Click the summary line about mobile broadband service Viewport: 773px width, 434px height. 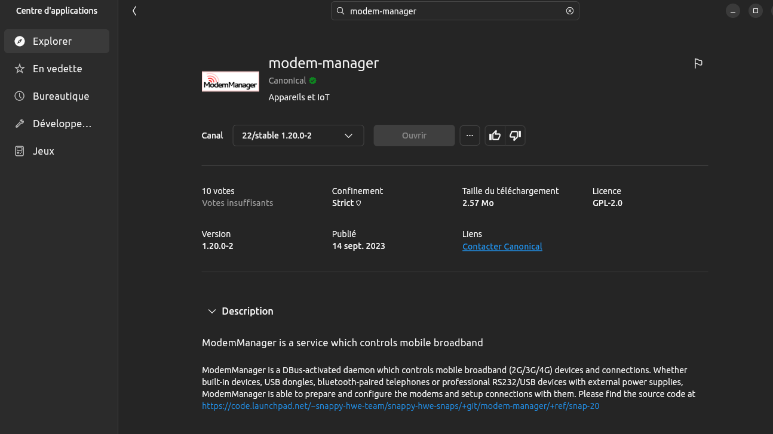(x=342, y=343)
